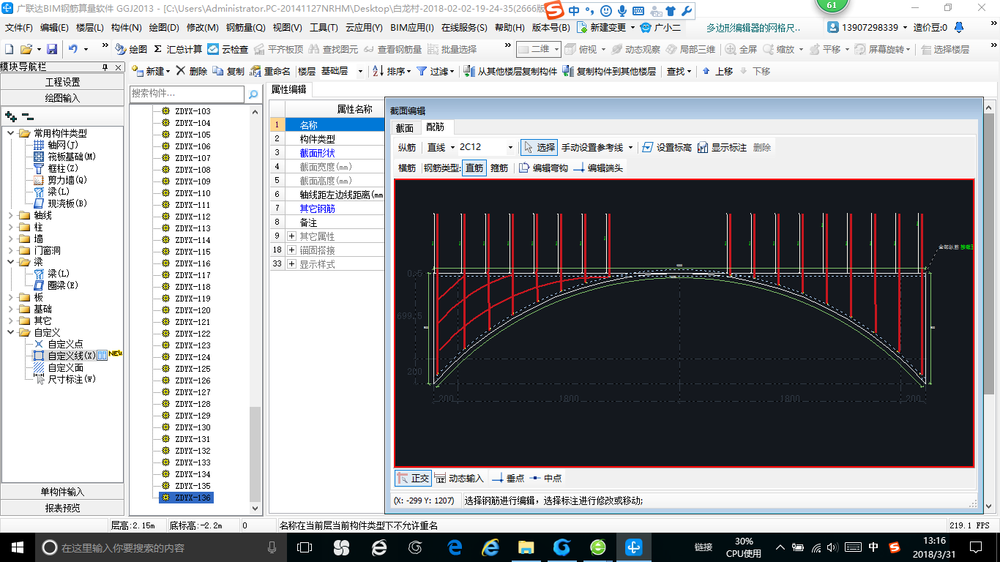The height and width of the screenshot is (562, 1000).
Task: Click 报表预览 button
Action: [x=63, y=507]
